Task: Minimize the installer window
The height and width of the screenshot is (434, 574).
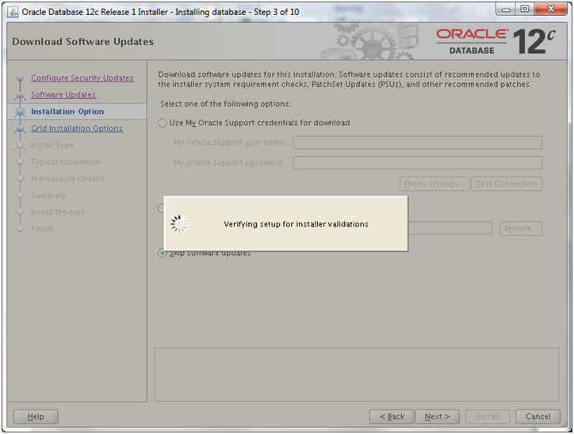Action: pyautogui.click(x=506, y=10)
